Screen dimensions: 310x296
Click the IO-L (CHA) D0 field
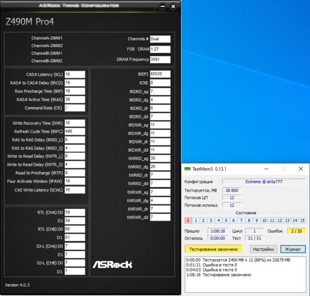click(75, 246)
